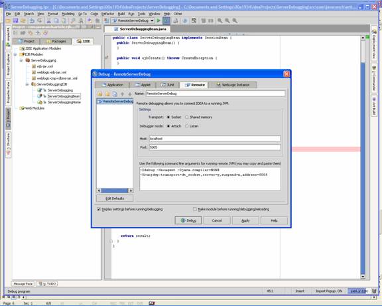This screenshot has height=306, width=382.
Task: Click the Remove configuration icon in dialog
Action: pos(107,94)
